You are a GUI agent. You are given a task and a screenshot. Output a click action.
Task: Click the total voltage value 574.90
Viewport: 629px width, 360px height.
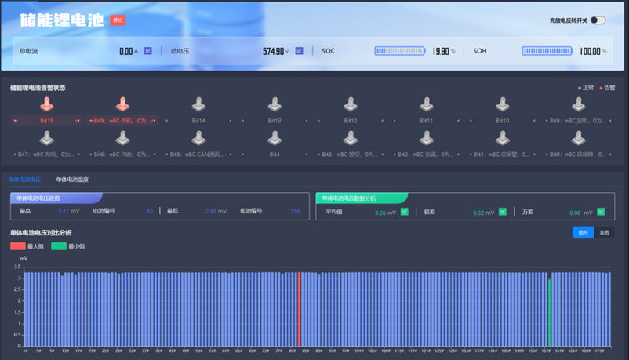[x=273, y=51]
